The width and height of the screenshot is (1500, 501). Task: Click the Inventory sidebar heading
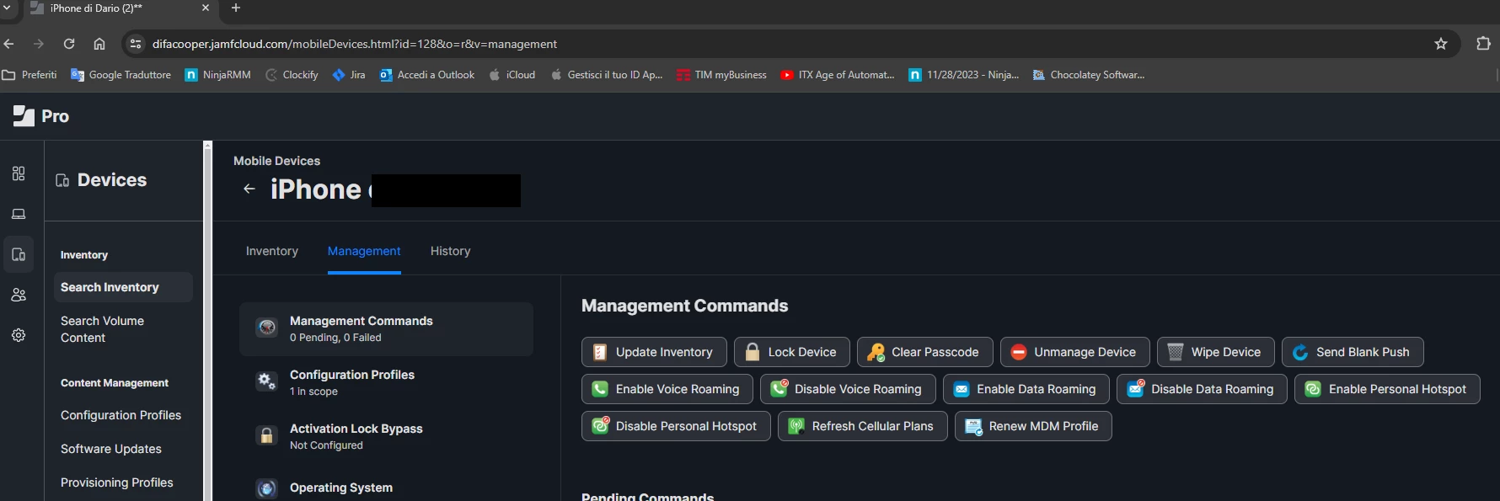pos(84,255)
